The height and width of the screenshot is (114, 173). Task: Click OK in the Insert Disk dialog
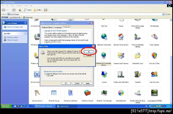tap(89, 52)
